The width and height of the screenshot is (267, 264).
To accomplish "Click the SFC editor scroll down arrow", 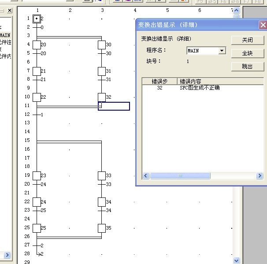I will [237, 260].
